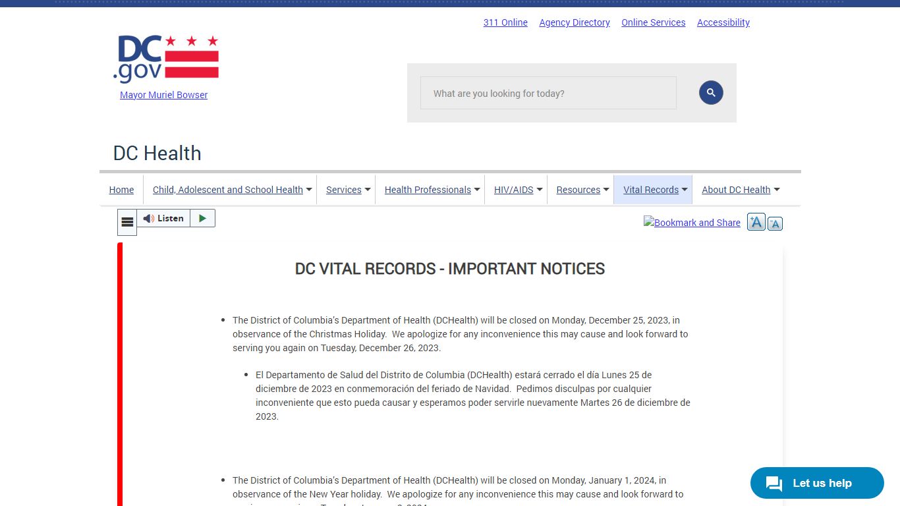Click the Bookmark and Share image link
The width and height of the screenshot is (900, 506).
click(692, 223)
